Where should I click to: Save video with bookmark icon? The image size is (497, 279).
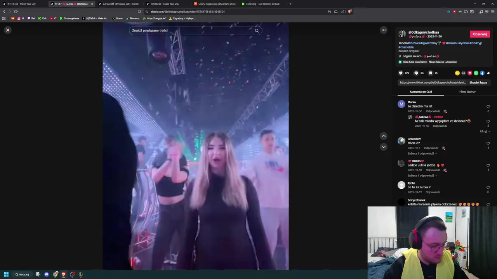(430, 73)
